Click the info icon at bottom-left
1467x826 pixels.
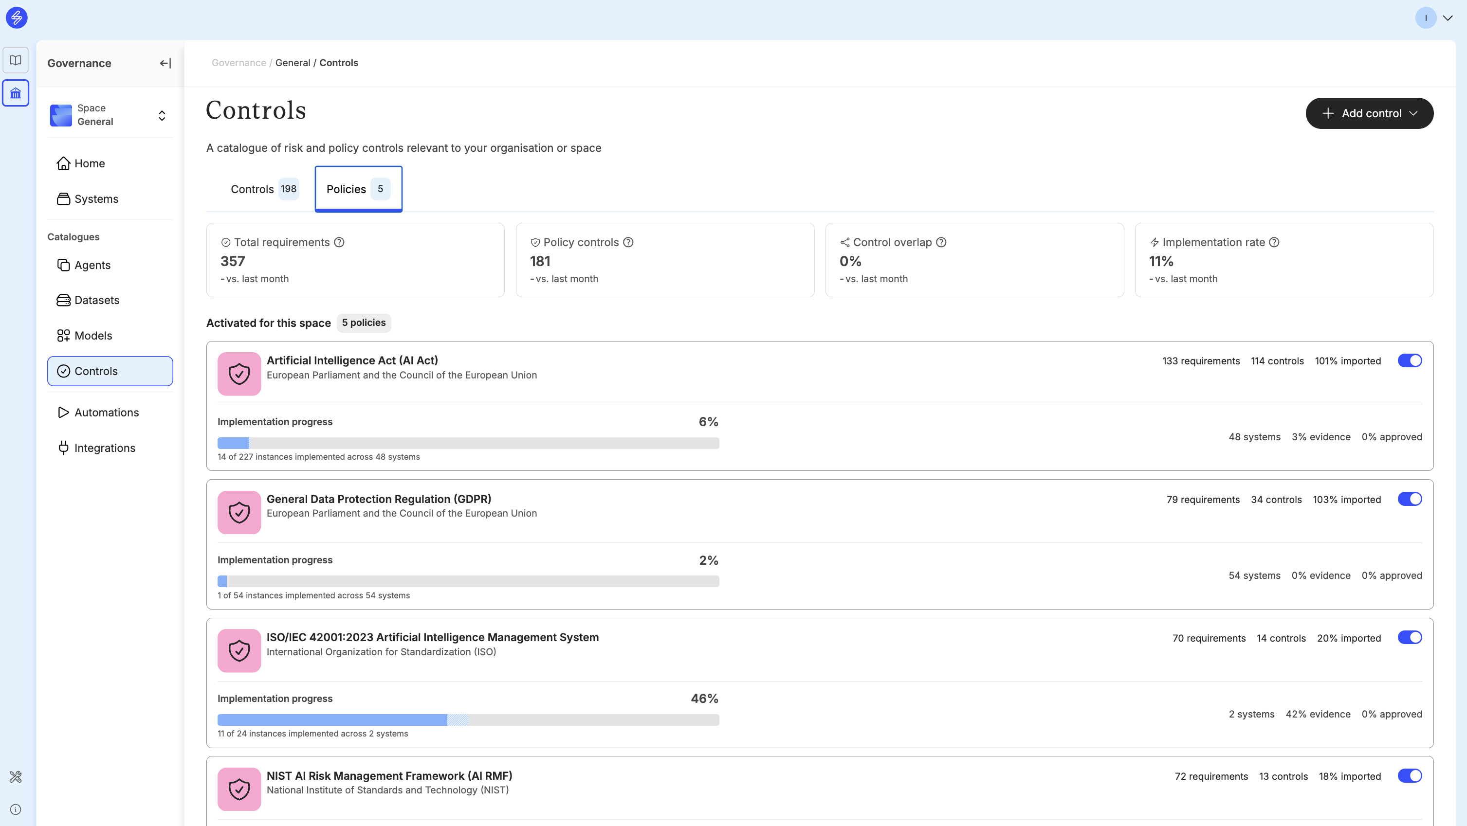[x=16, y=809]
